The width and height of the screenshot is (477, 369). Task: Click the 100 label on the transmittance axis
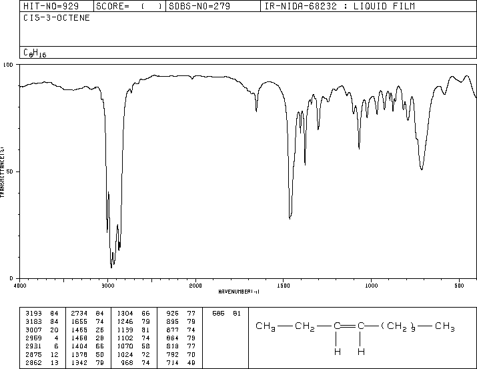8,65
